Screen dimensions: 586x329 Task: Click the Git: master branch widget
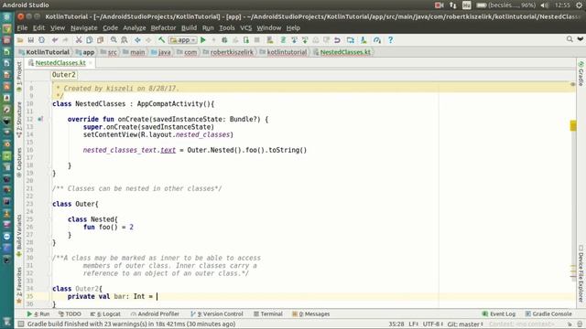click(x=465, y=324)
